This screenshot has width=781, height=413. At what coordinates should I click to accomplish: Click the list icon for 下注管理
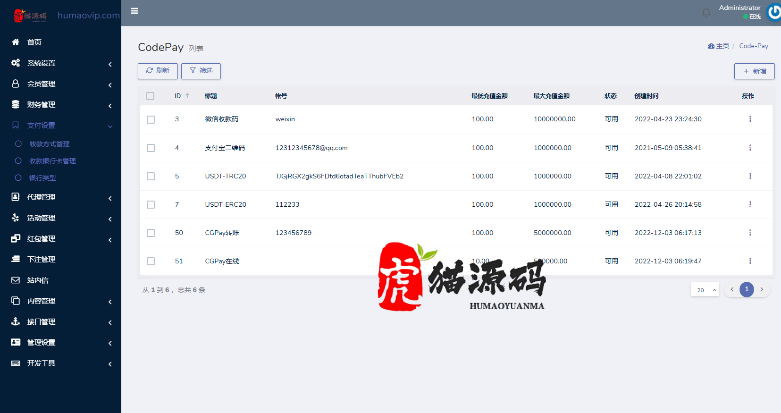pos(16,259)
